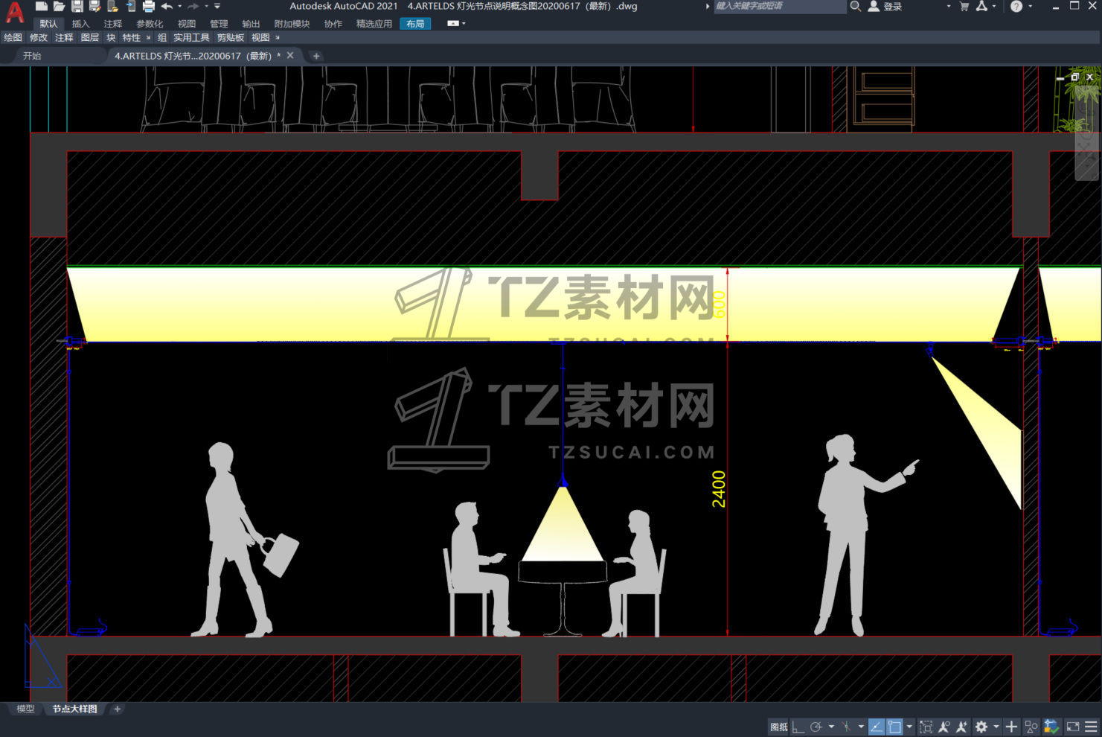Switch to the 默认 ribbon tab

point(48,24)
